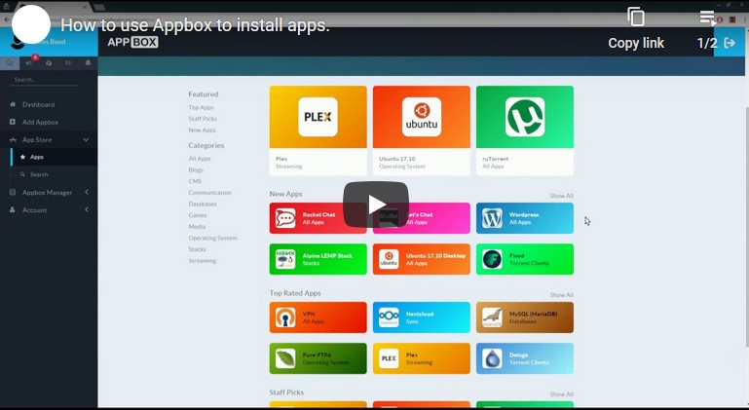
Task: Click the Account user icon
Action: [13, 209]
